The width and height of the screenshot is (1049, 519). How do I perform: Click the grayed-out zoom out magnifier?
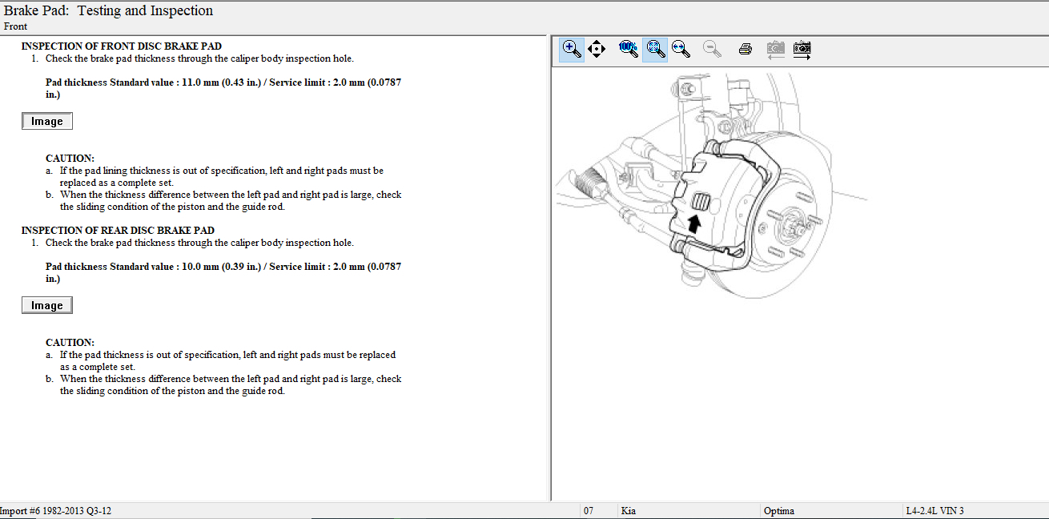tap(711, 49)
